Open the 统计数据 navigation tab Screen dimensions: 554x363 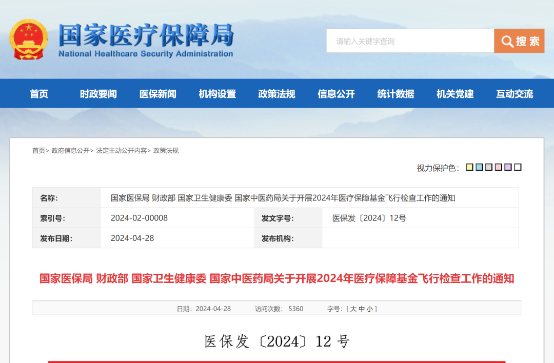395,94
